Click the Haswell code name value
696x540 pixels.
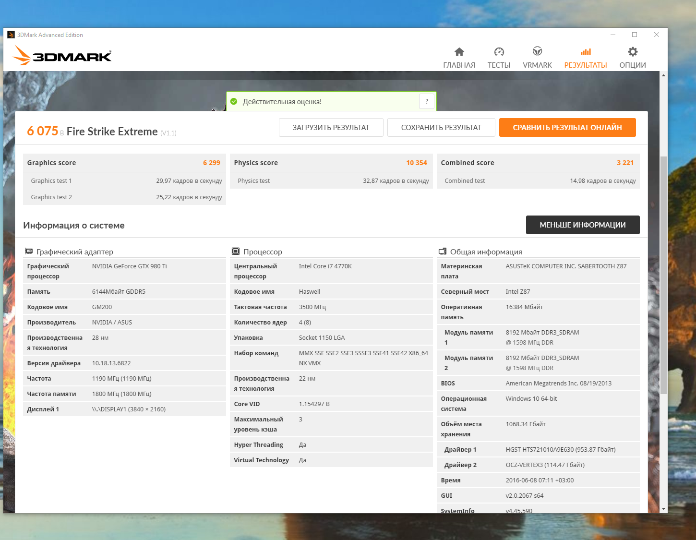310,291
